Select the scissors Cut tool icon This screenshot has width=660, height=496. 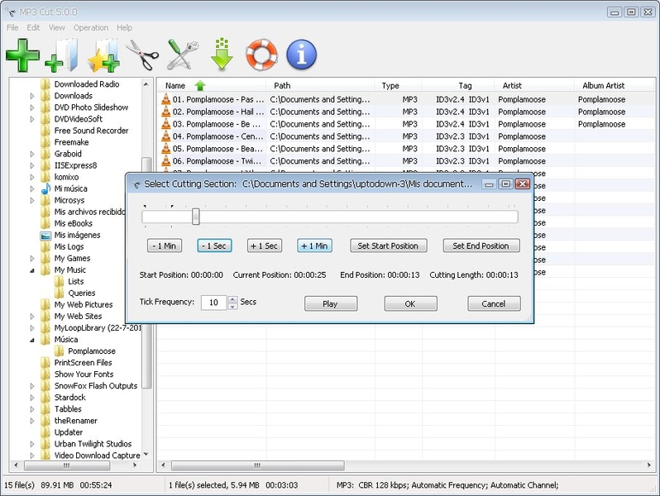click(142, 55)
